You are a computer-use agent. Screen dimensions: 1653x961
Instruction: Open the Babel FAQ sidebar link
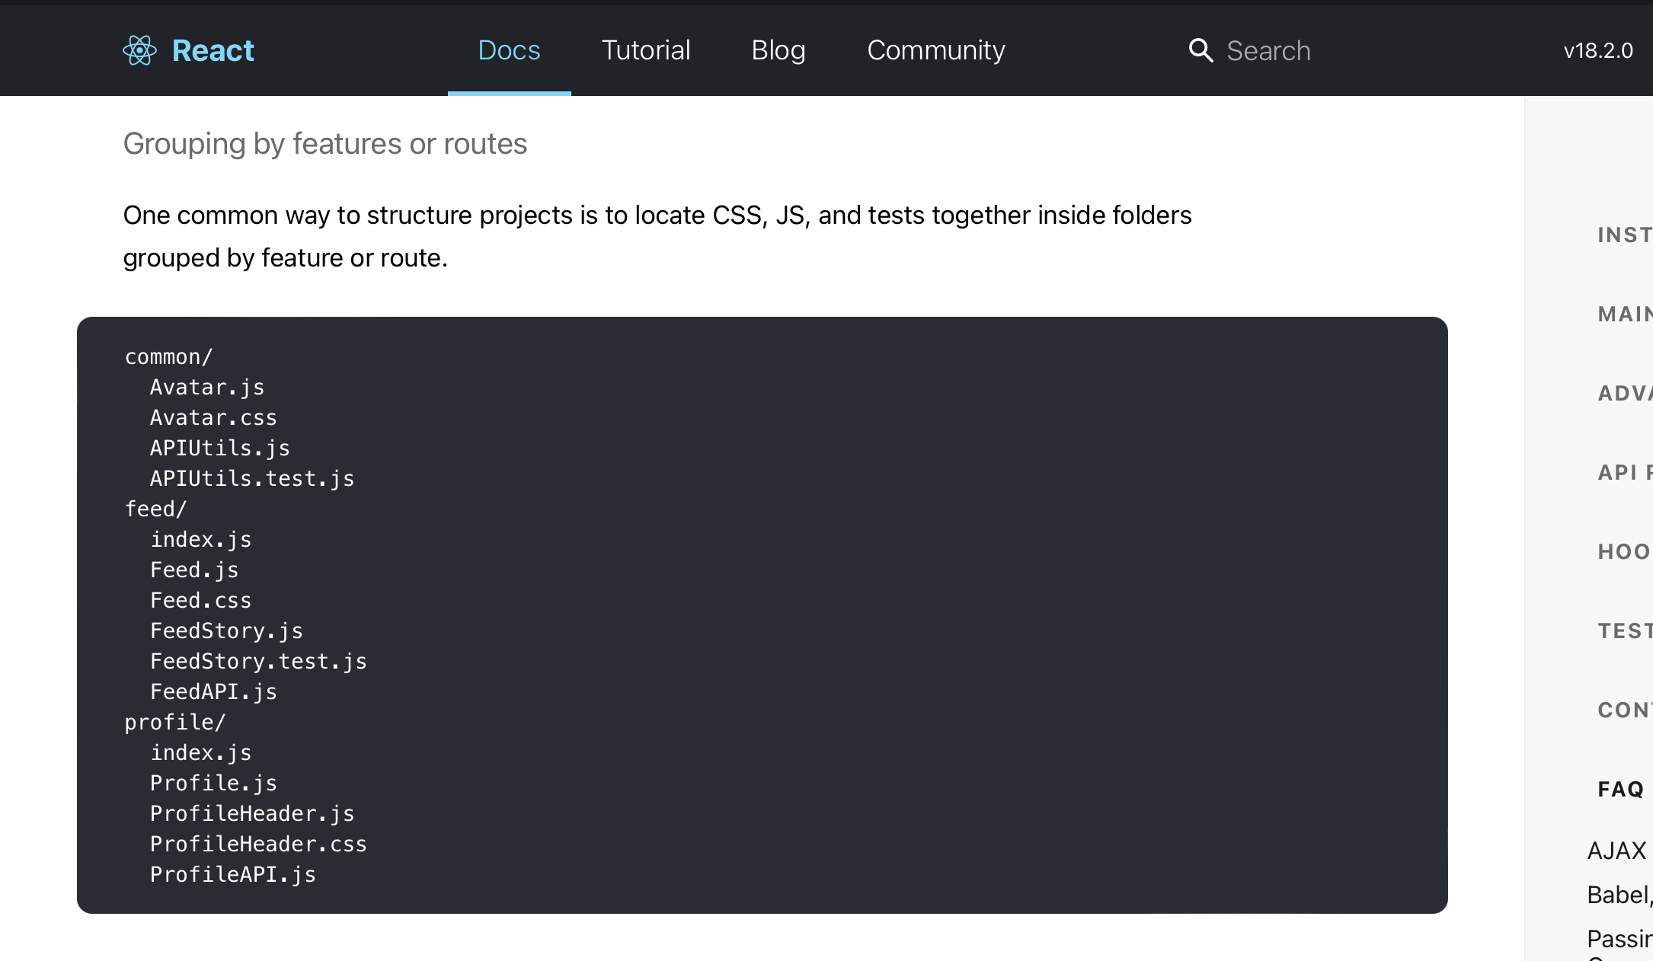tap(1619, 894)
